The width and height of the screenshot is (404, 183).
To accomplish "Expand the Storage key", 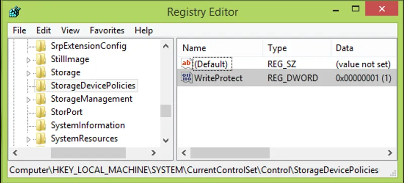I will point(28,73).
